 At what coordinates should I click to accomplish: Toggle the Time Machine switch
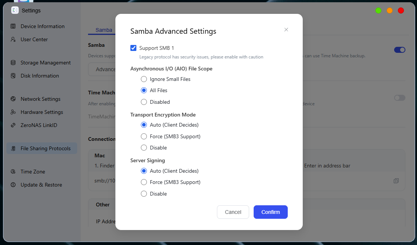coord(399,98)
